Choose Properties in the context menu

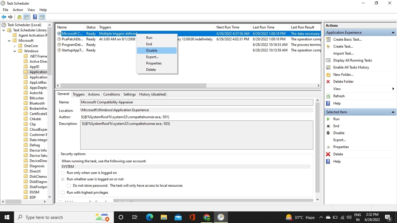pyautogui.click(x=157, y=63)
